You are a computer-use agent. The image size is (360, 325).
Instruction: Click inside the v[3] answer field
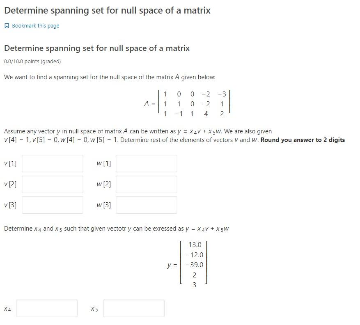(53, 205)
